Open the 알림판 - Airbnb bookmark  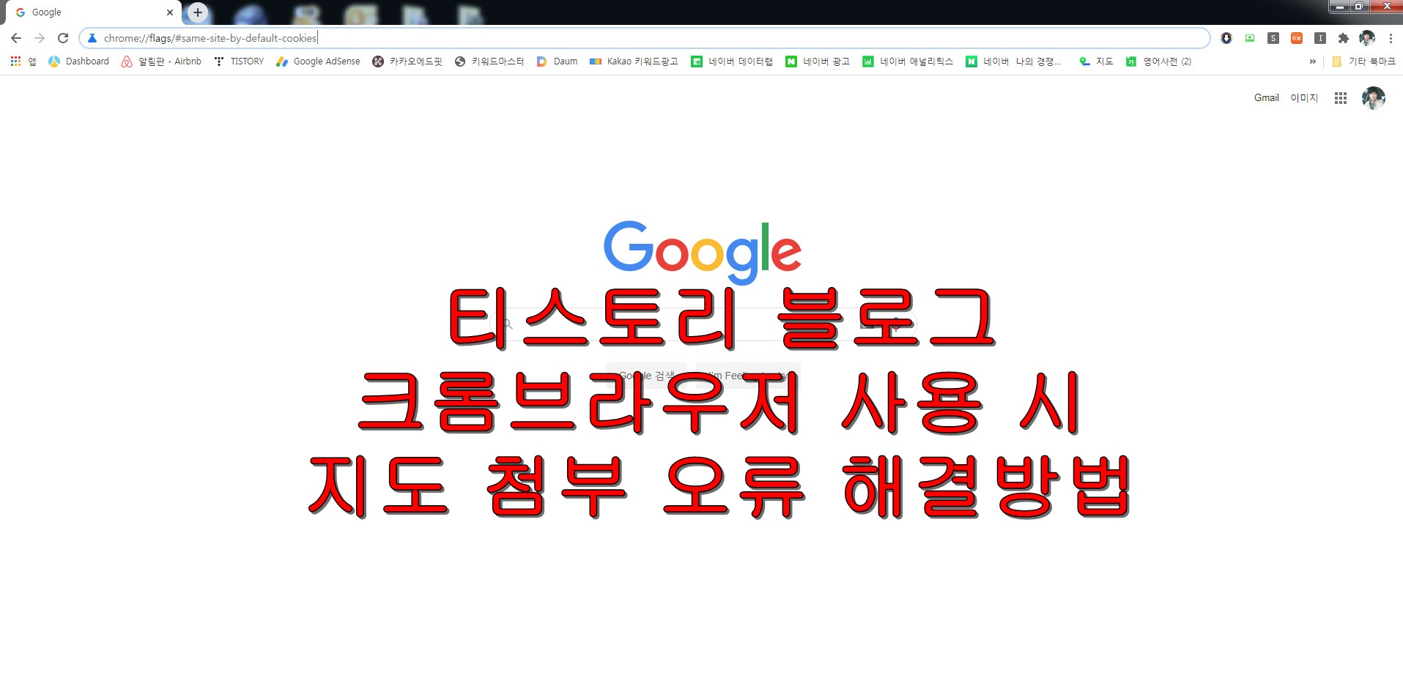tap(161, 61)
